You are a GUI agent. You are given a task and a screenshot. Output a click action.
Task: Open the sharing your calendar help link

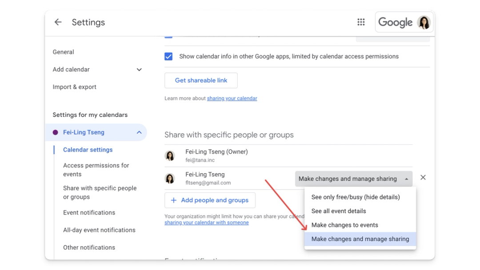pos(232,98)
